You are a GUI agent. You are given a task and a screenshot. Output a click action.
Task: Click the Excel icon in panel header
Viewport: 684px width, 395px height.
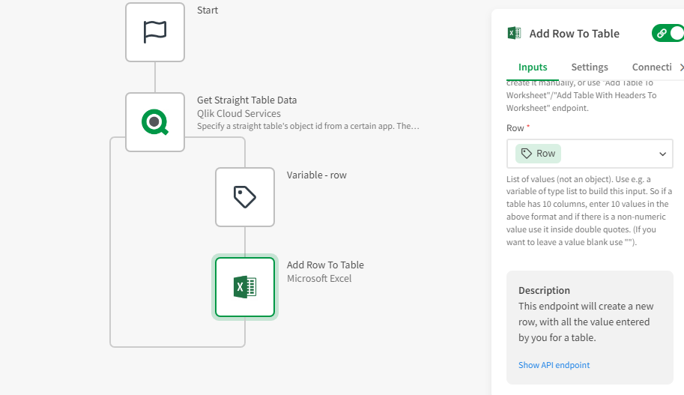tap(514, 33)
